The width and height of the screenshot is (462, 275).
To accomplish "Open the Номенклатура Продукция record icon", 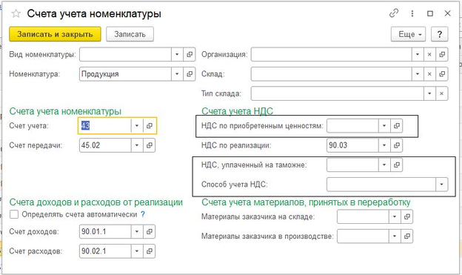I will point(190,74).
